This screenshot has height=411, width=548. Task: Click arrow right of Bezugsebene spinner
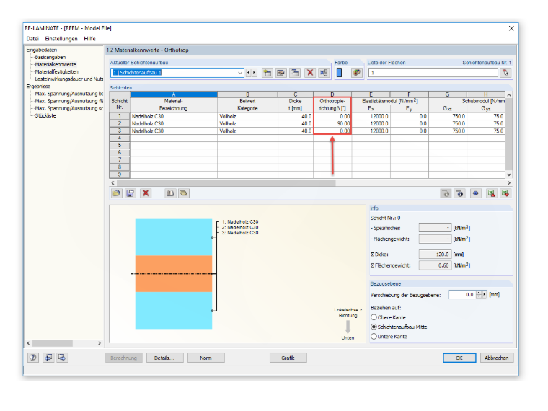click(x=485, y=295)
